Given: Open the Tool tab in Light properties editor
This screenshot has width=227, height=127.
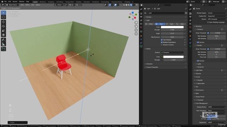Looking at the screenshot, I should [x=141, y=9].
